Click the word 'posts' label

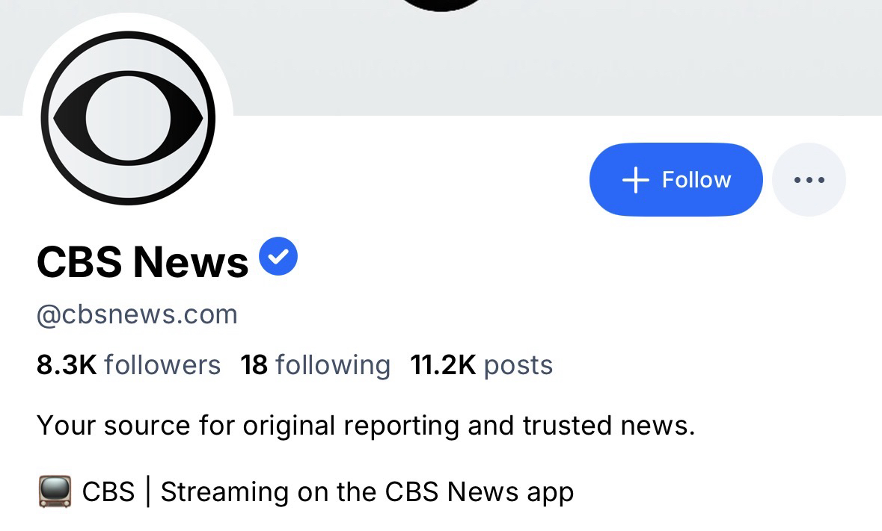pyautogui.click(x=518, y=366)
